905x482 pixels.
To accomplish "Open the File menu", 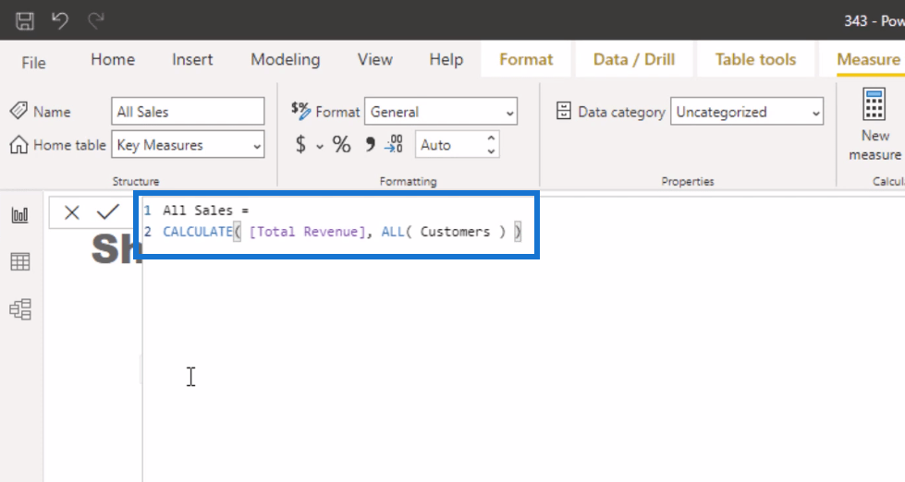I will tap(33, 62).
